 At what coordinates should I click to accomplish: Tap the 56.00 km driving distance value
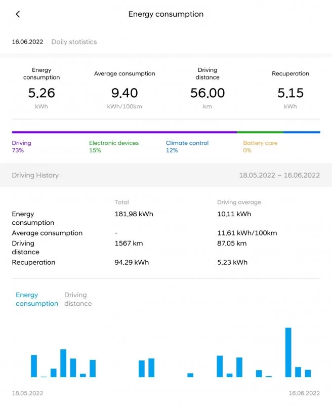(207, 93)
